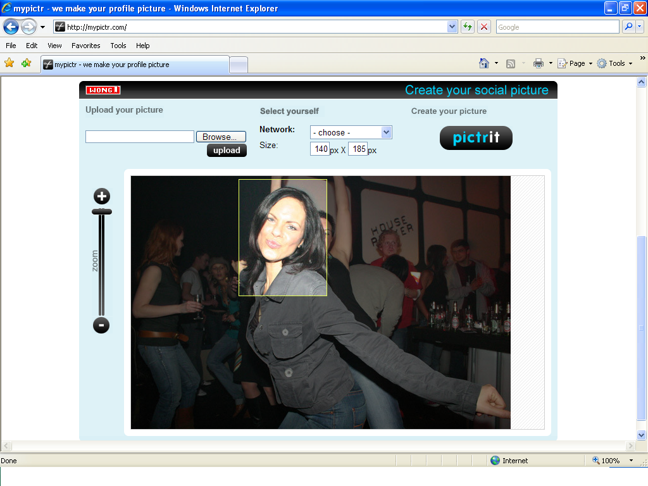The image size is (648, 486).
Task: Expand the zoom level dropdown arrow
Action: tap(631, 461)
